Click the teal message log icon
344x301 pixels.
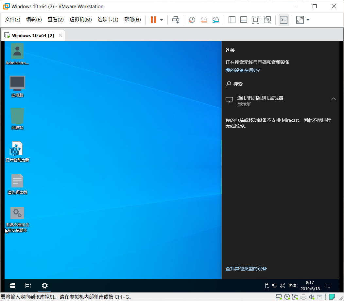[x=332, y=297]
